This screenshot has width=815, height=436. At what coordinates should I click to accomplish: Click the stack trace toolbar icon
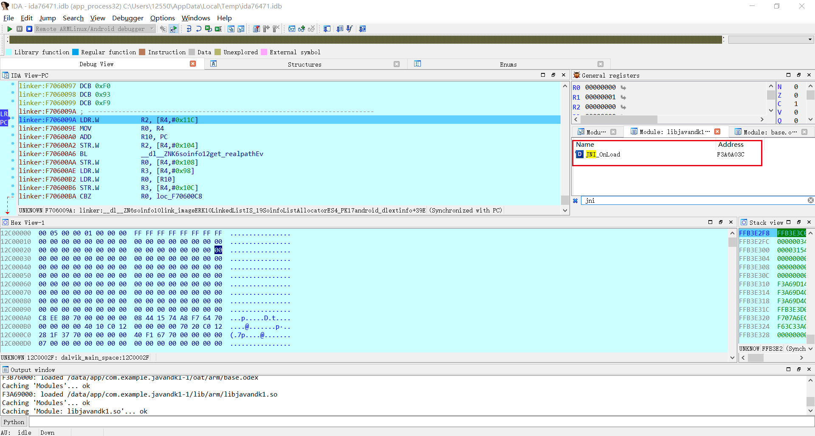point(327,29)
